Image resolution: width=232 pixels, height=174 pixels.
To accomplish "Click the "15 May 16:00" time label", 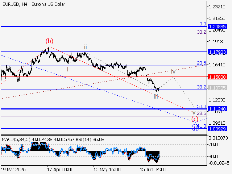I will tap(107, 169).
